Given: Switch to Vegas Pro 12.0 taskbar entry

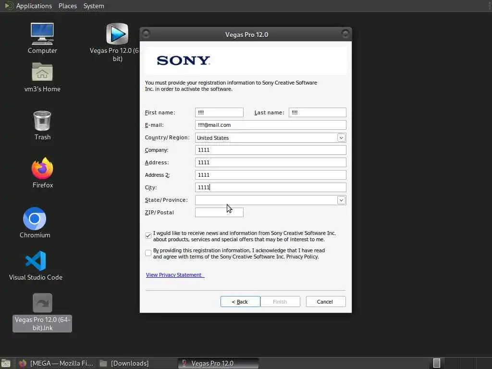Looking at the screenshot, I should pos(218,363).
